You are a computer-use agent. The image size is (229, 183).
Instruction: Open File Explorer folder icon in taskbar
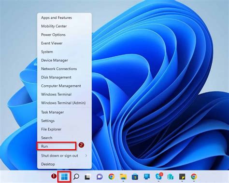123,177
